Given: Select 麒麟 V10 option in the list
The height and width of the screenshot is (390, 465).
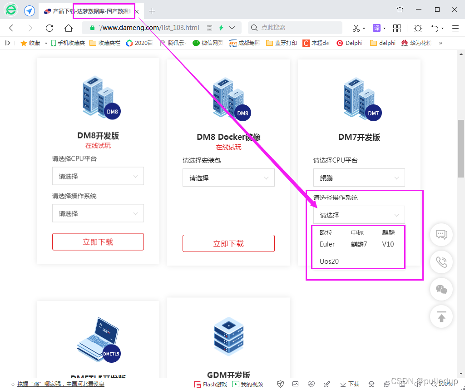Looking at the screenshot, I should coord(388,238).
